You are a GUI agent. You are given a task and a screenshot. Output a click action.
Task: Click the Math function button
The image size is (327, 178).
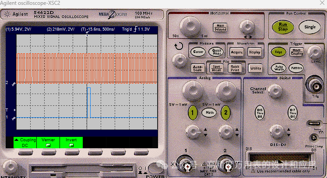(209, 112)
